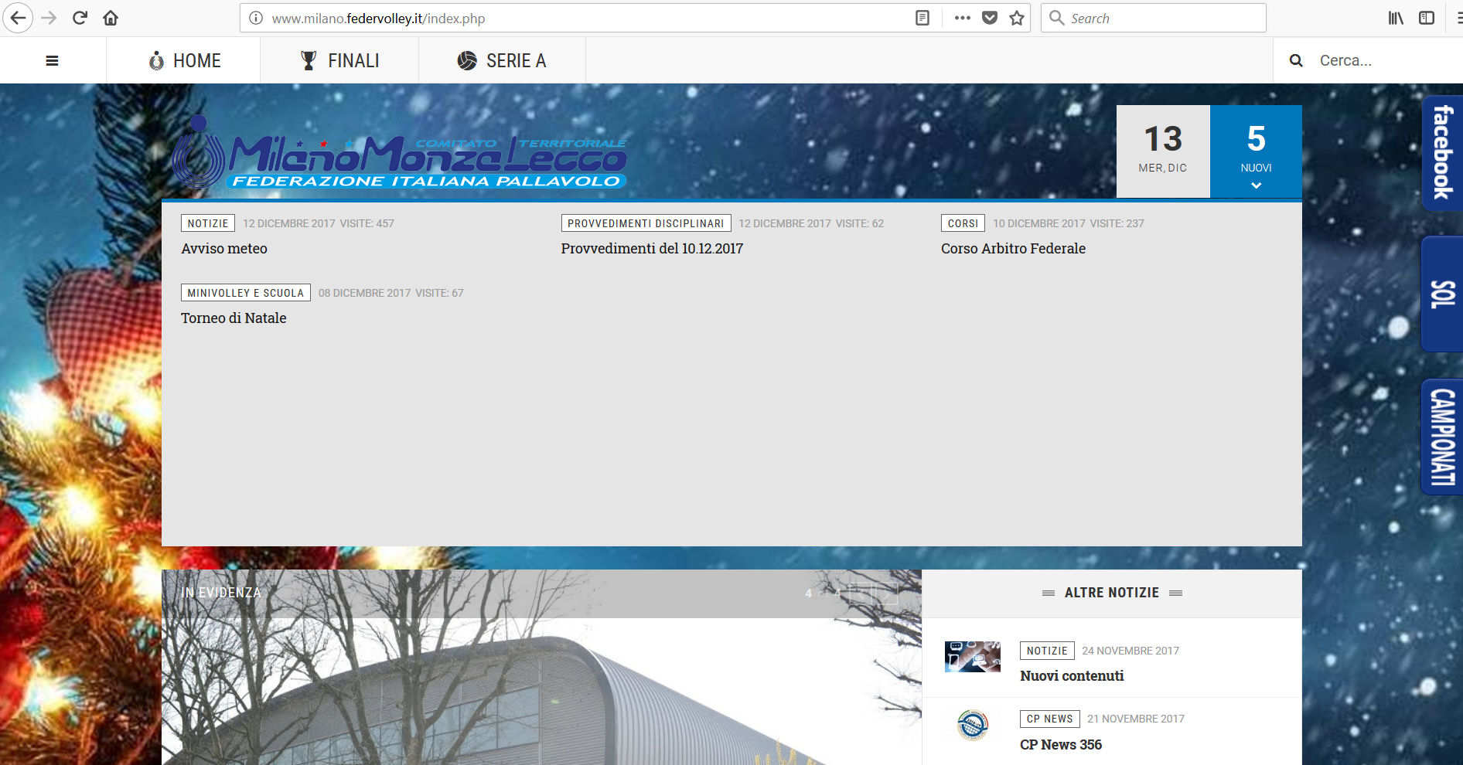Toggle the browser sidebar icon
The height and width of the screenshot is (765, 1463).
pyautogui.click(x=1427, y=18)
